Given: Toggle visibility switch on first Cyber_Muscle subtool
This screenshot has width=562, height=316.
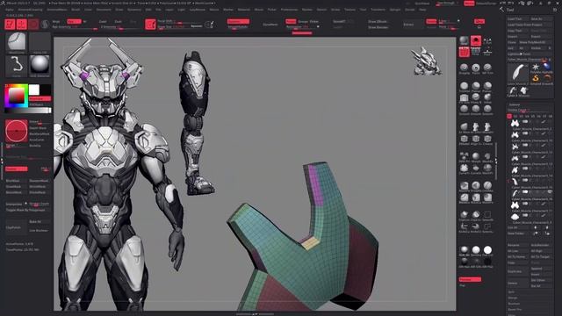Looking at the screenshot, I should click(525, 122).
